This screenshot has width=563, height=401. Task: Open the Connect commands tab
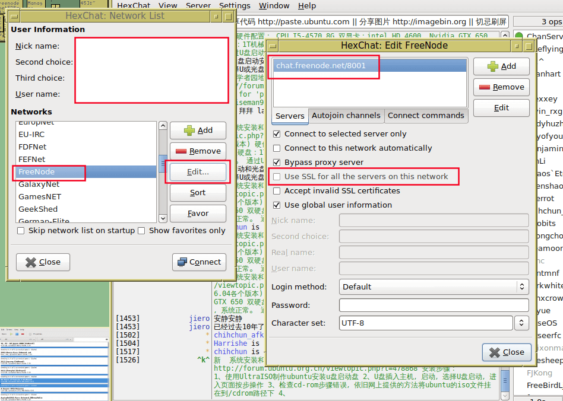[426, 116]
